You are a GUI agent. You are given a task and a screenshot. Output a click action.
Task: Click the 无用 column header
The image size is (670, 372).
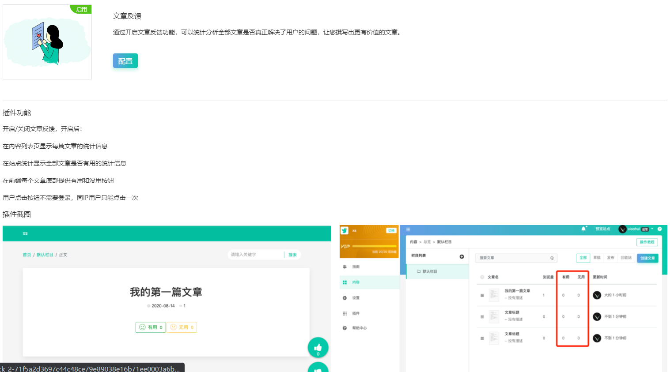(581, 277)
